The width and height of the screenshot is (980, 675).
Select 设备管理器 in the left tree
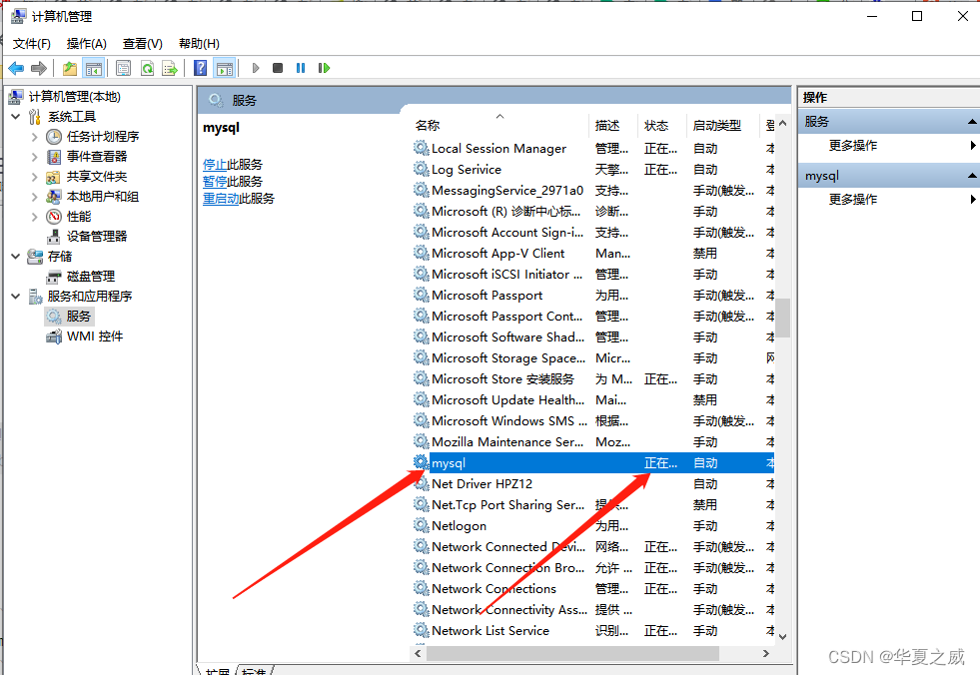pos(96,236)
